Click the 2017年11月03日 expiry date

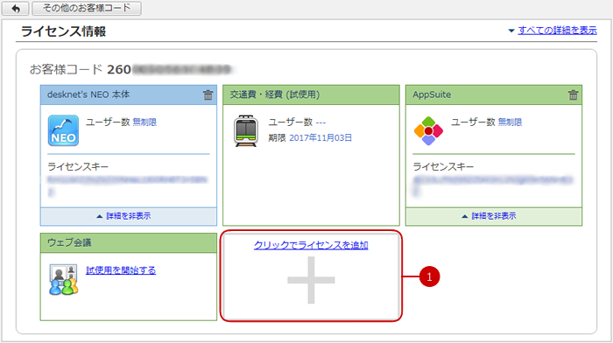pos(321,138)
